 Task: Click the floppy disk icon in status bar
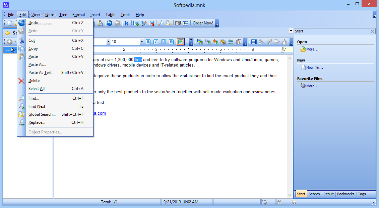coord(294,202)
